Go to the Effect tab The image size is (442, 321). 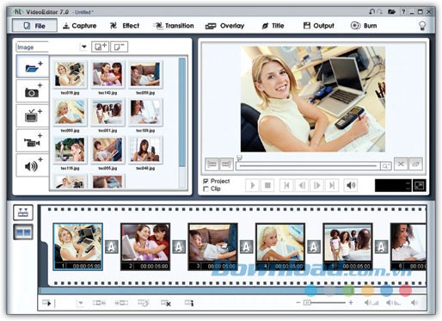point(125,26)
